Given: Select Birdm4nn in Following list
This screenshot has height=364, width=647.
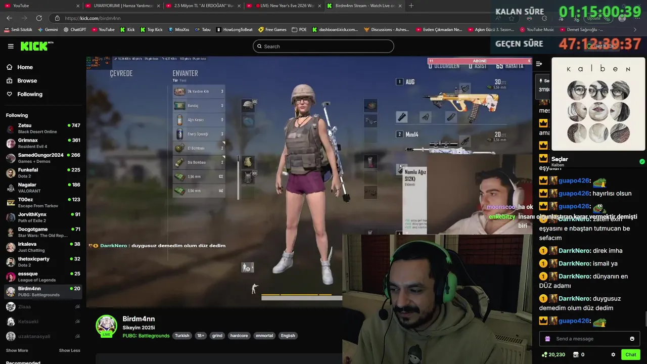Looking at the screenshot, I should click(43, 292).
